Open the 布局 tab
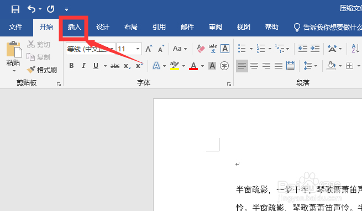The image size is (362, 211). point(130,27)
